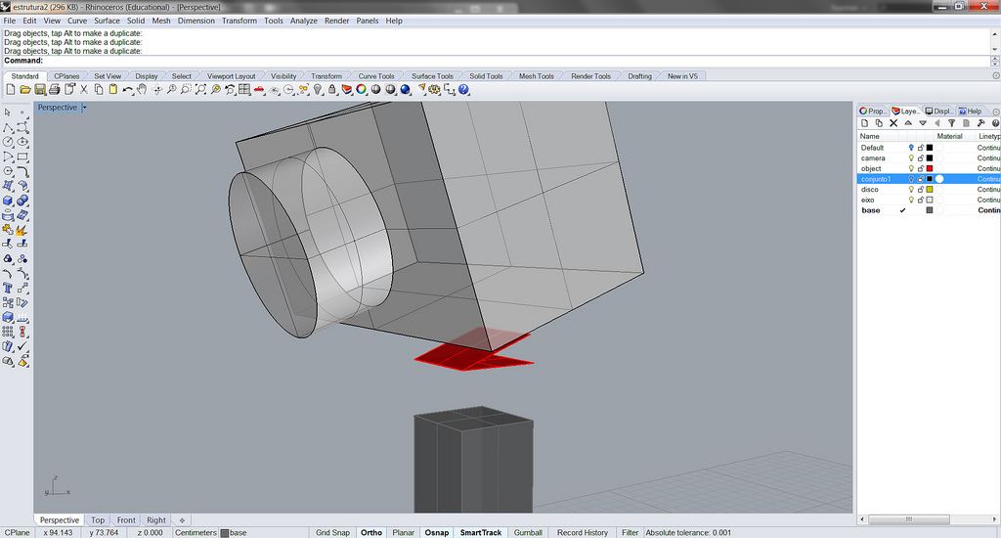Viewport: 1001px width, 538px height.
Task: Open Help via the blue question icon
Action: click(x=463, y=90)
